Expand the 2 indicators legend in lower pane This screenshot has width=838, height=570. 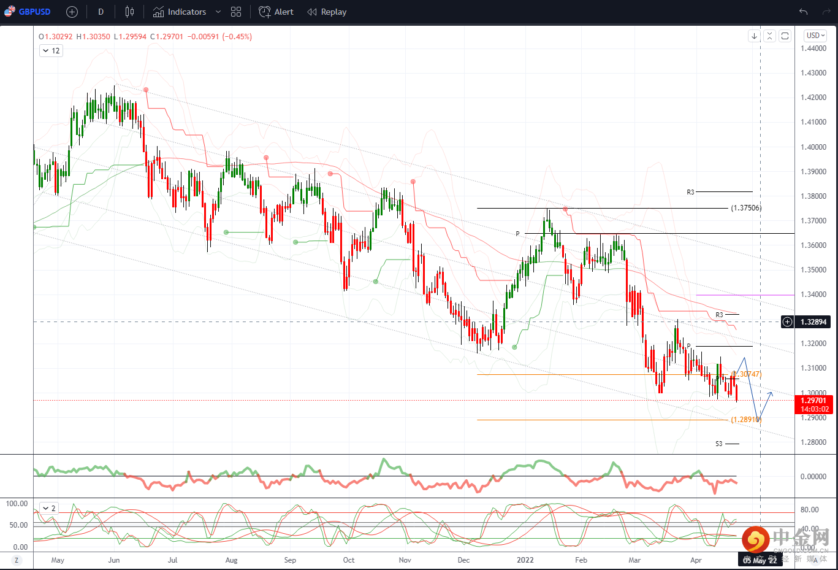pyautogui.click(x=48, y=508)
